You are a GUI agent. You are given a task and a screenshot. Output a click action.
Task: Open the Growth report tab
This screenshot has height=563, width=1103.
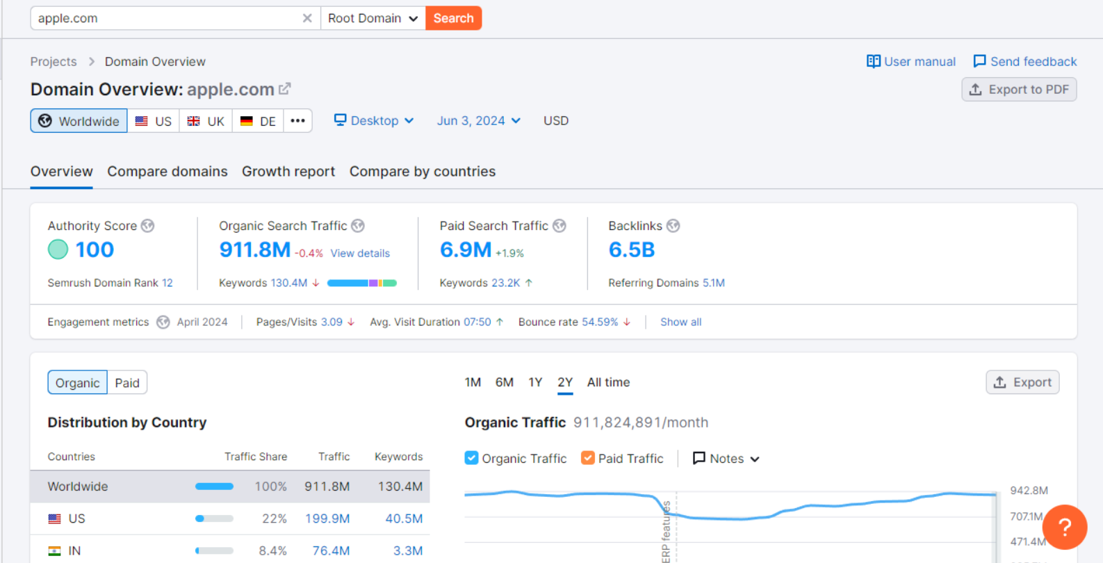pos(288,172)
